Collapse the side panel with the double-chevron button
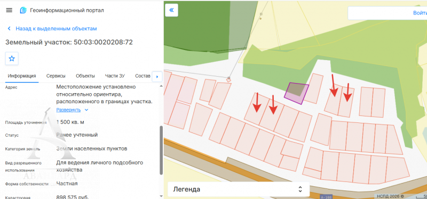Screen dimensions: 427x199 tap(171, 10)
